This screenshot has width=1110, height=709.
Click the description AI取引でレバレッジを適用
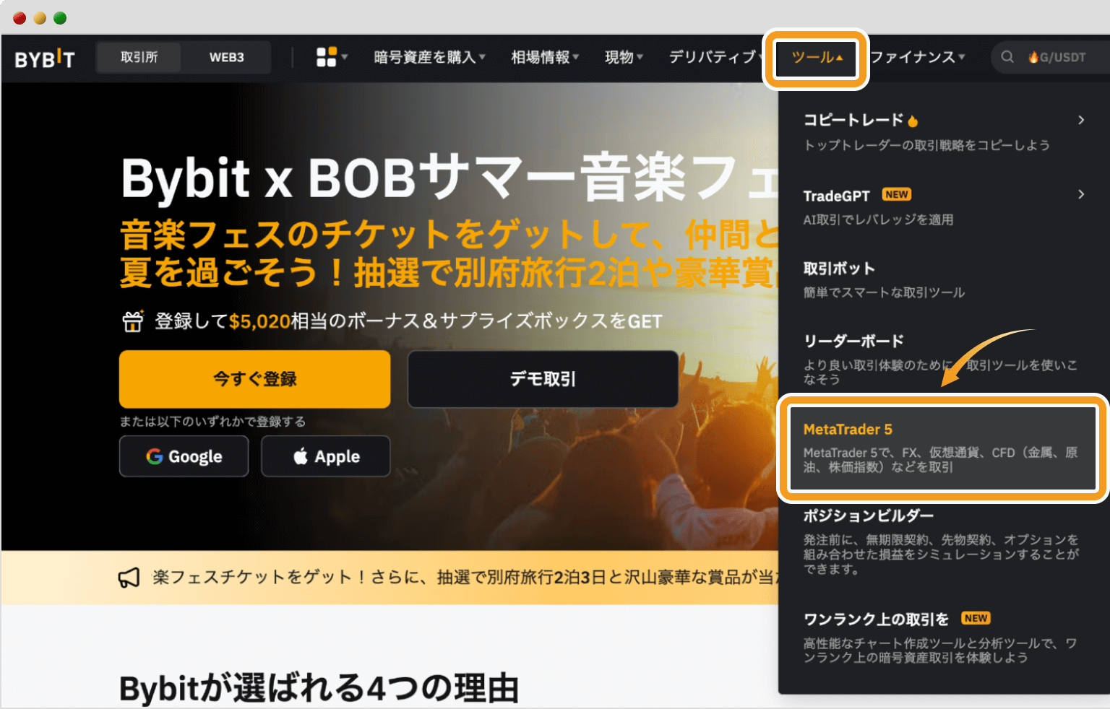(x=878, y=219)
